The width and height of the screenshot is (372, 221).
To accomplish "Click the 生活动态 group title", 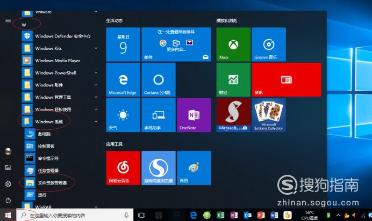I will click(114, 20).
